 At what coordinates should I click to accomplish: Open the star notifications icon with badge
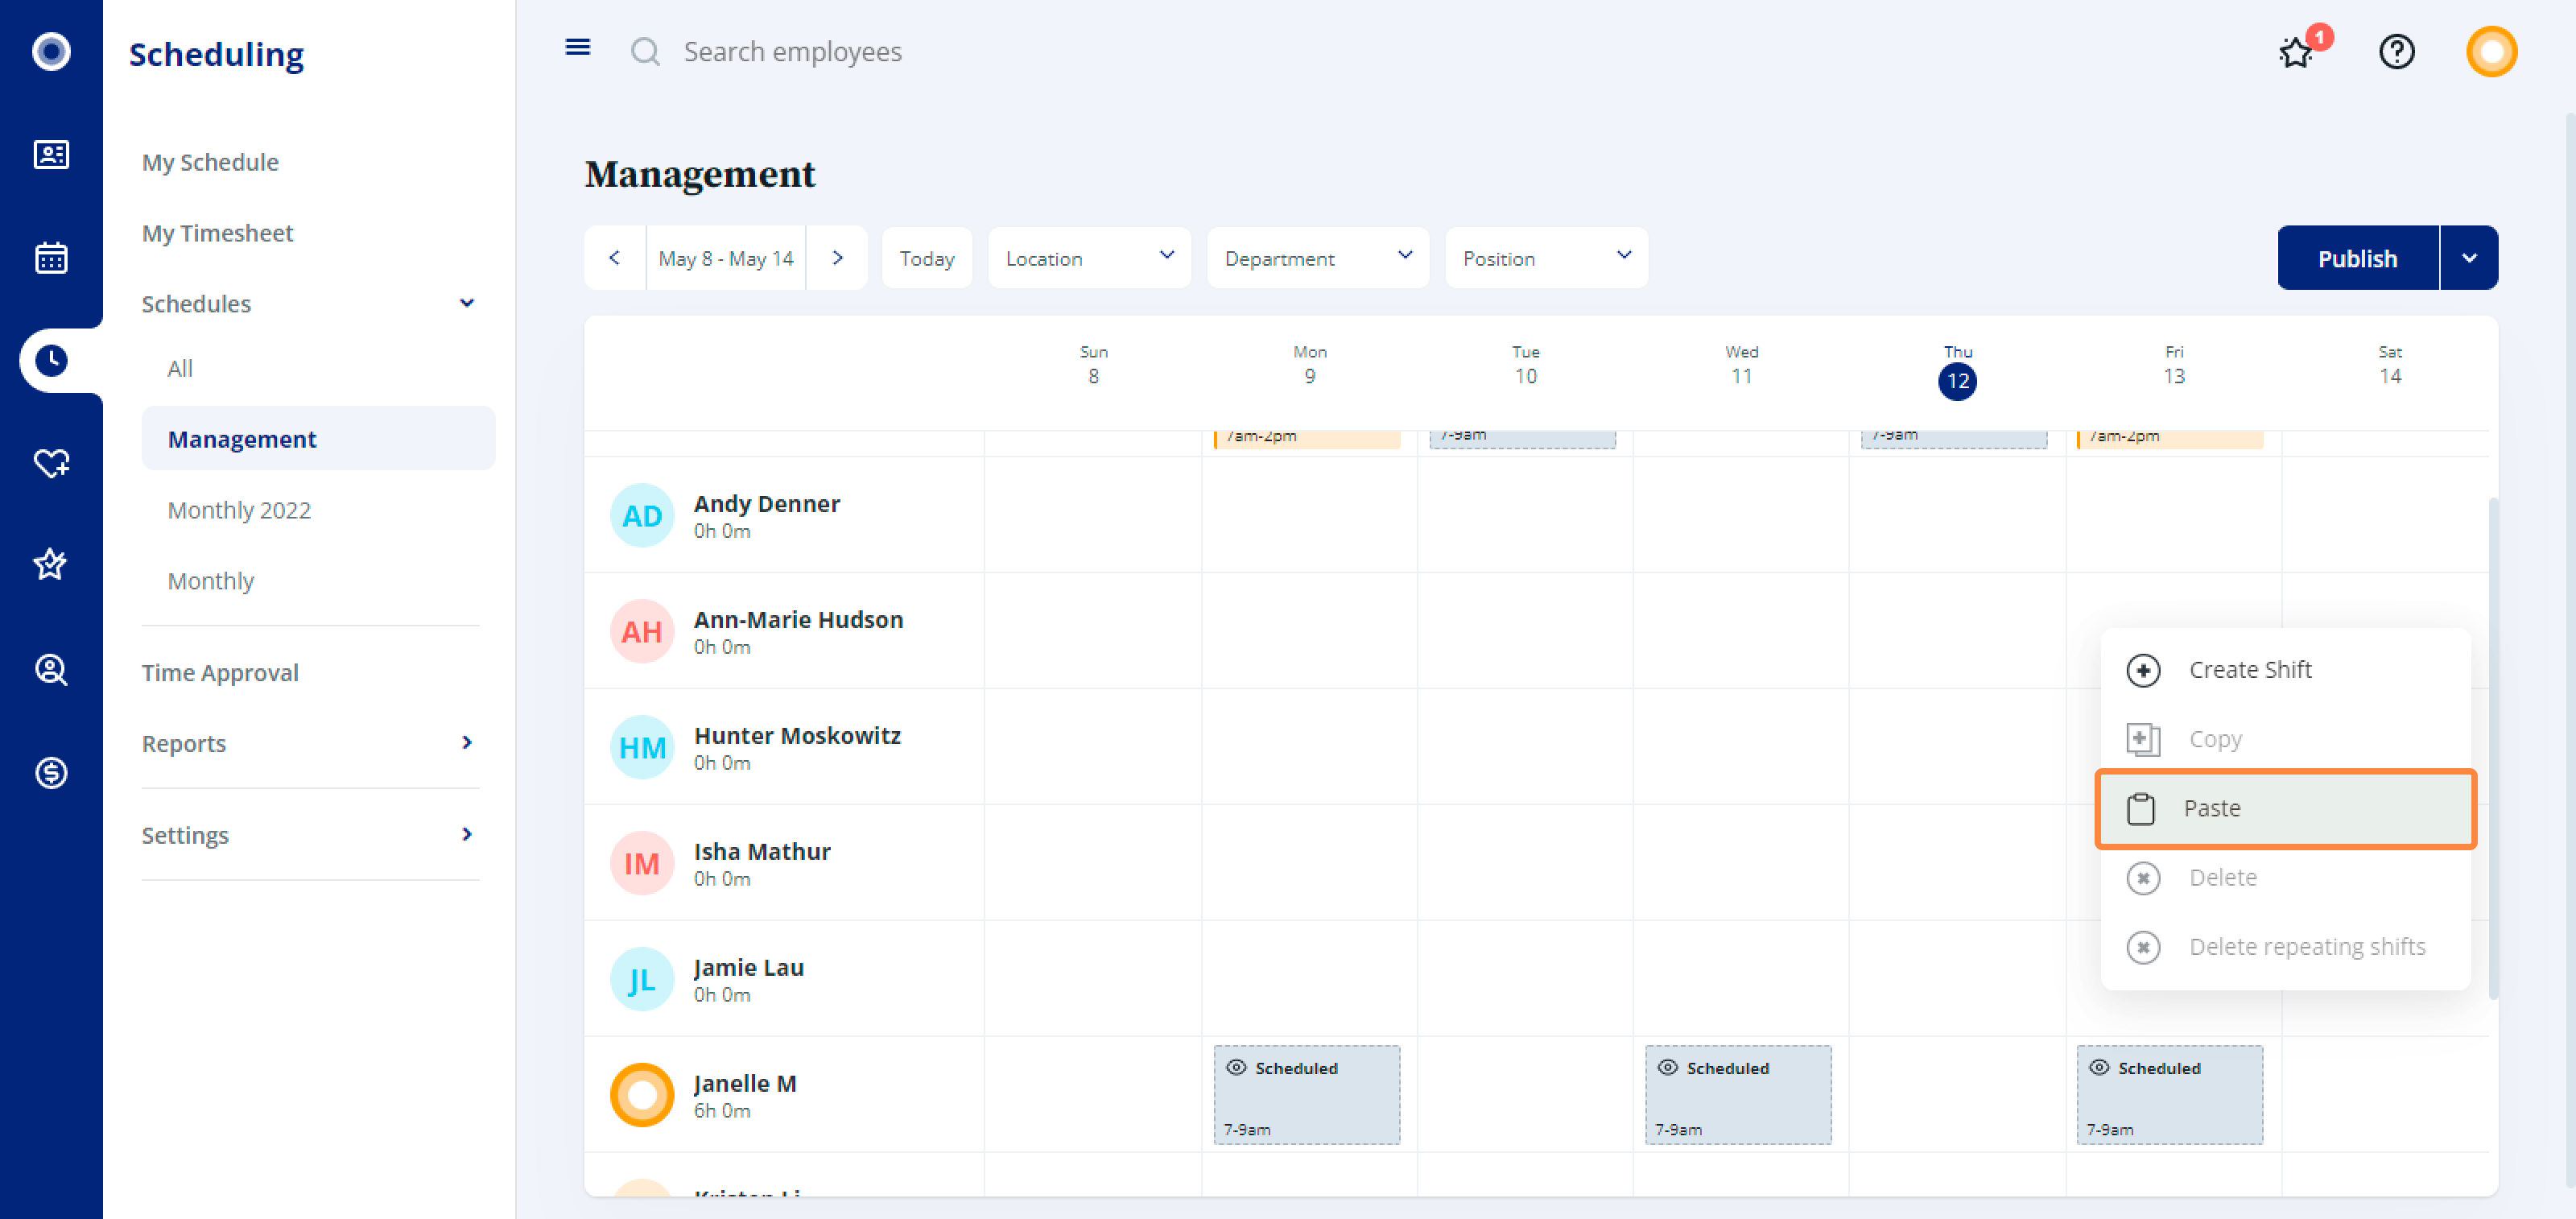(x=2297, y=52)
